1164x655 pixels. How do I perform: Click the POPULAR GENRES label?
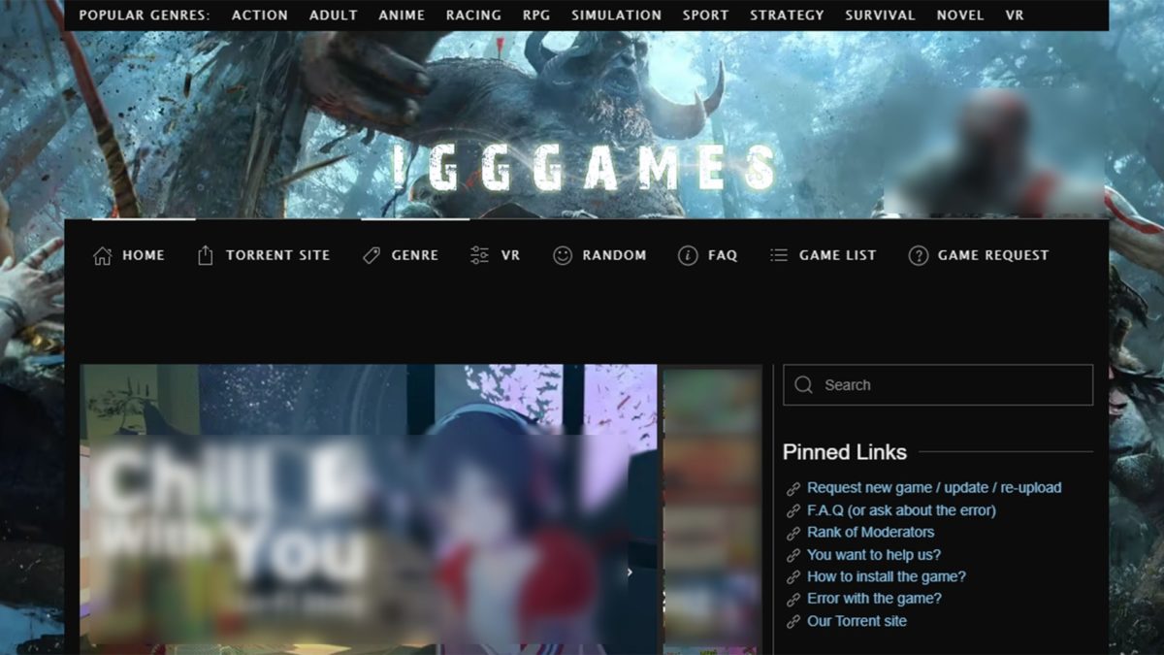point(144,16)
